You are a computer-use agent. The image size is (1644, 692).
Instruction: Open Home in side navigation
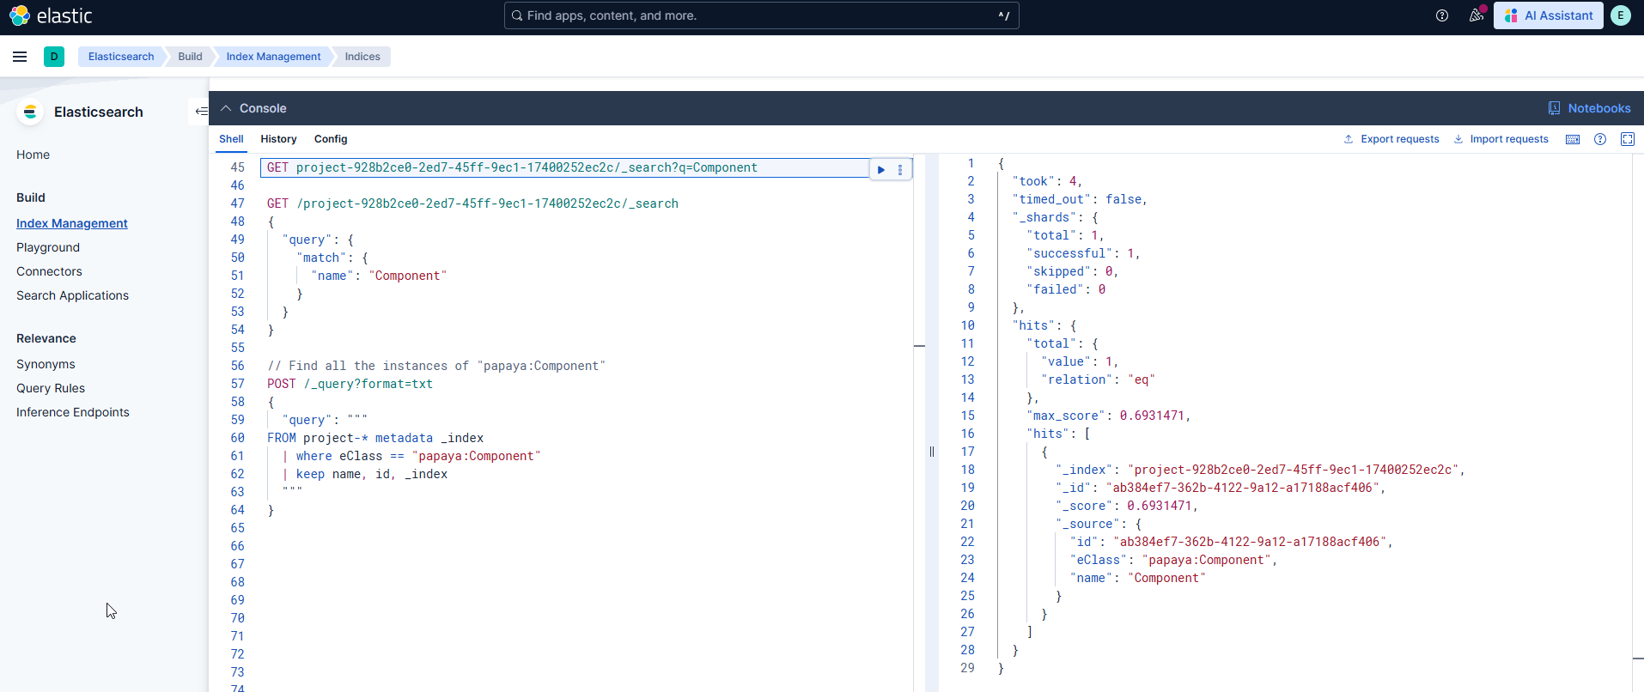tap(33, 155)
